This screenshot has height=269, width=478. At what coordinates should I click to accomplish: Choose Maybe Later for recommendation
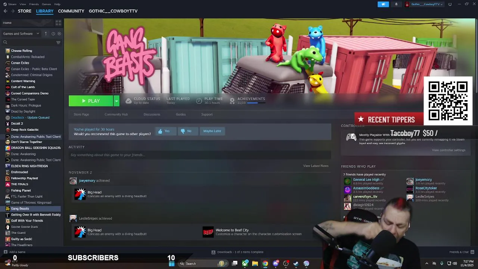tap(212, 131)
